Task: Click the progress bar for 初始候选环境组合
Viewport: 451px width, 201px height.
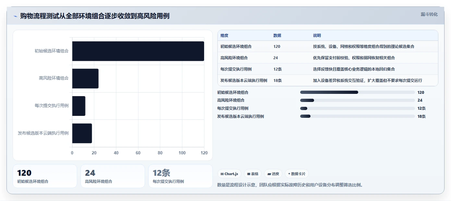Action: (x=358, y=92)
